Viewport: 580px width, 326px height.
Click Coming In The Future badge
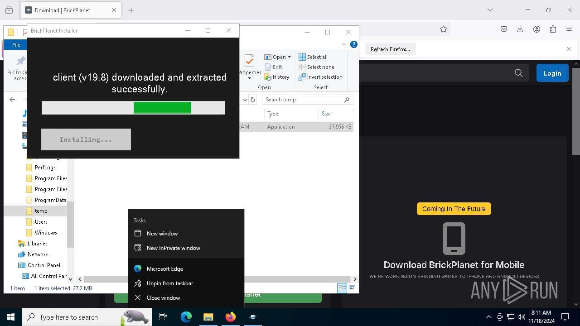tap(454, 209)
